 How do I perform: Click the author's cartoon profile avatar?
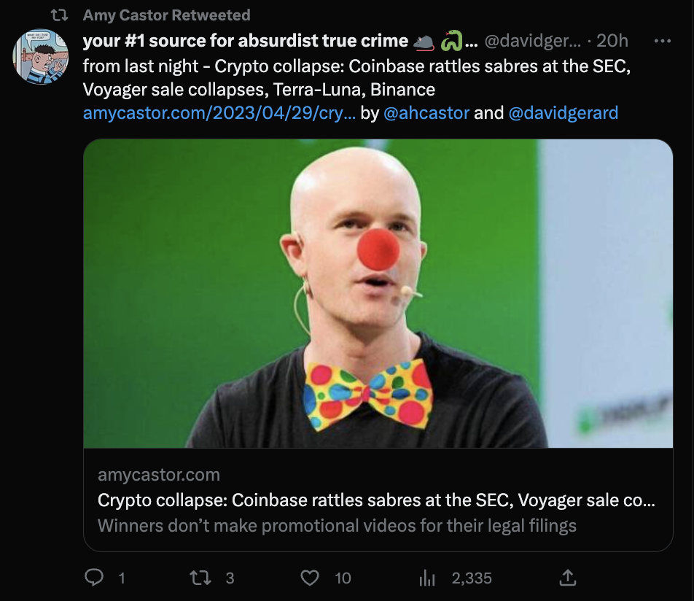point(41,57)
